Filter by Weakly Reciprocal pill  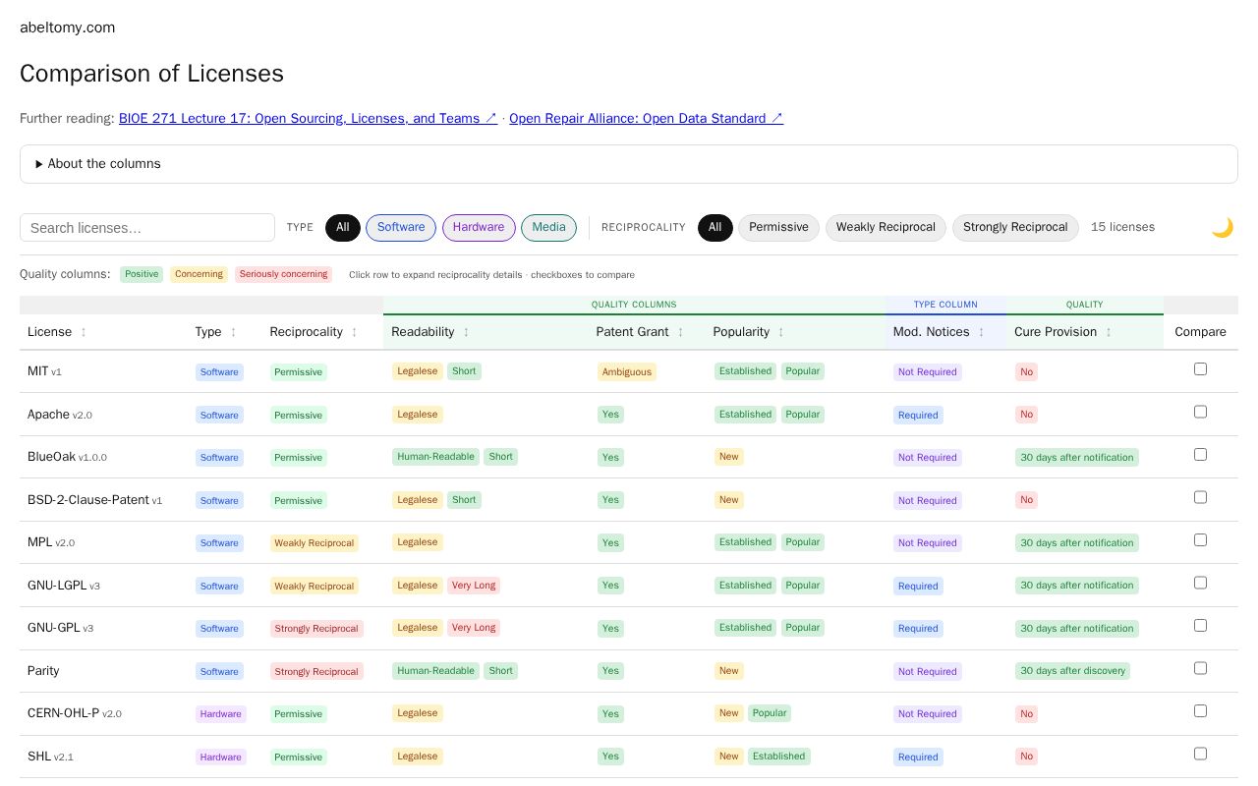pyautogui.click(x=886, y=228)
